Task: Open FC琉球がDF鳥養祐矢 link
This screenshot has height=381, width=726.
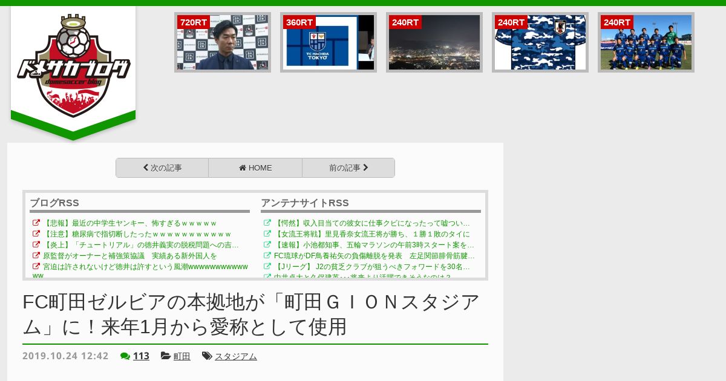Action: pos(374,256)
